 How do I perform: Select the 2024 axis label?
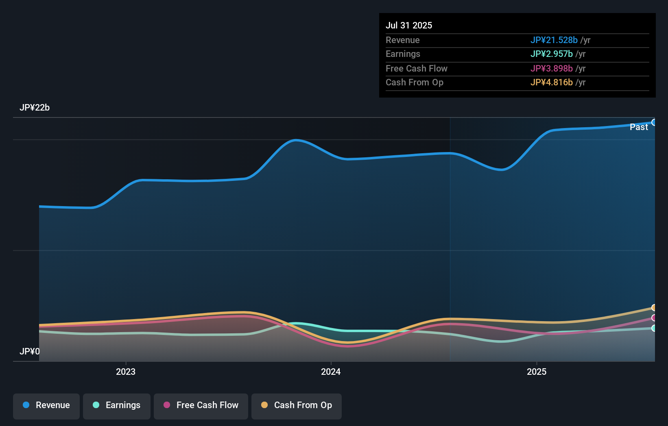[330, 372]
